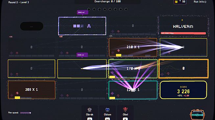Select the blue Obiem robot icon
This screenshot has width=215, height=120.
(107, 110)
